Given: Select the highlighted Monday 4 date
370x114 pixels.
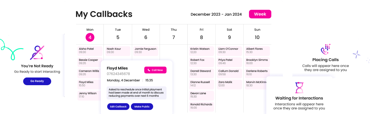Looking at the screenshot, I should point(90,37).
